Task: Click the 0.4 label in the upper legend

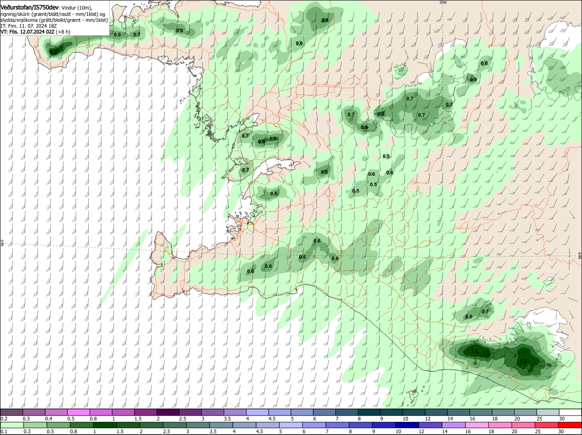Action: 49,419
